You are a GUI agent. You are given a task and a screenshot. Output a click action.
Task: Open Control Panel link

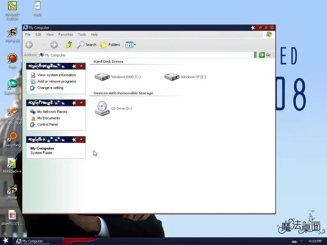tap(47, 124)
